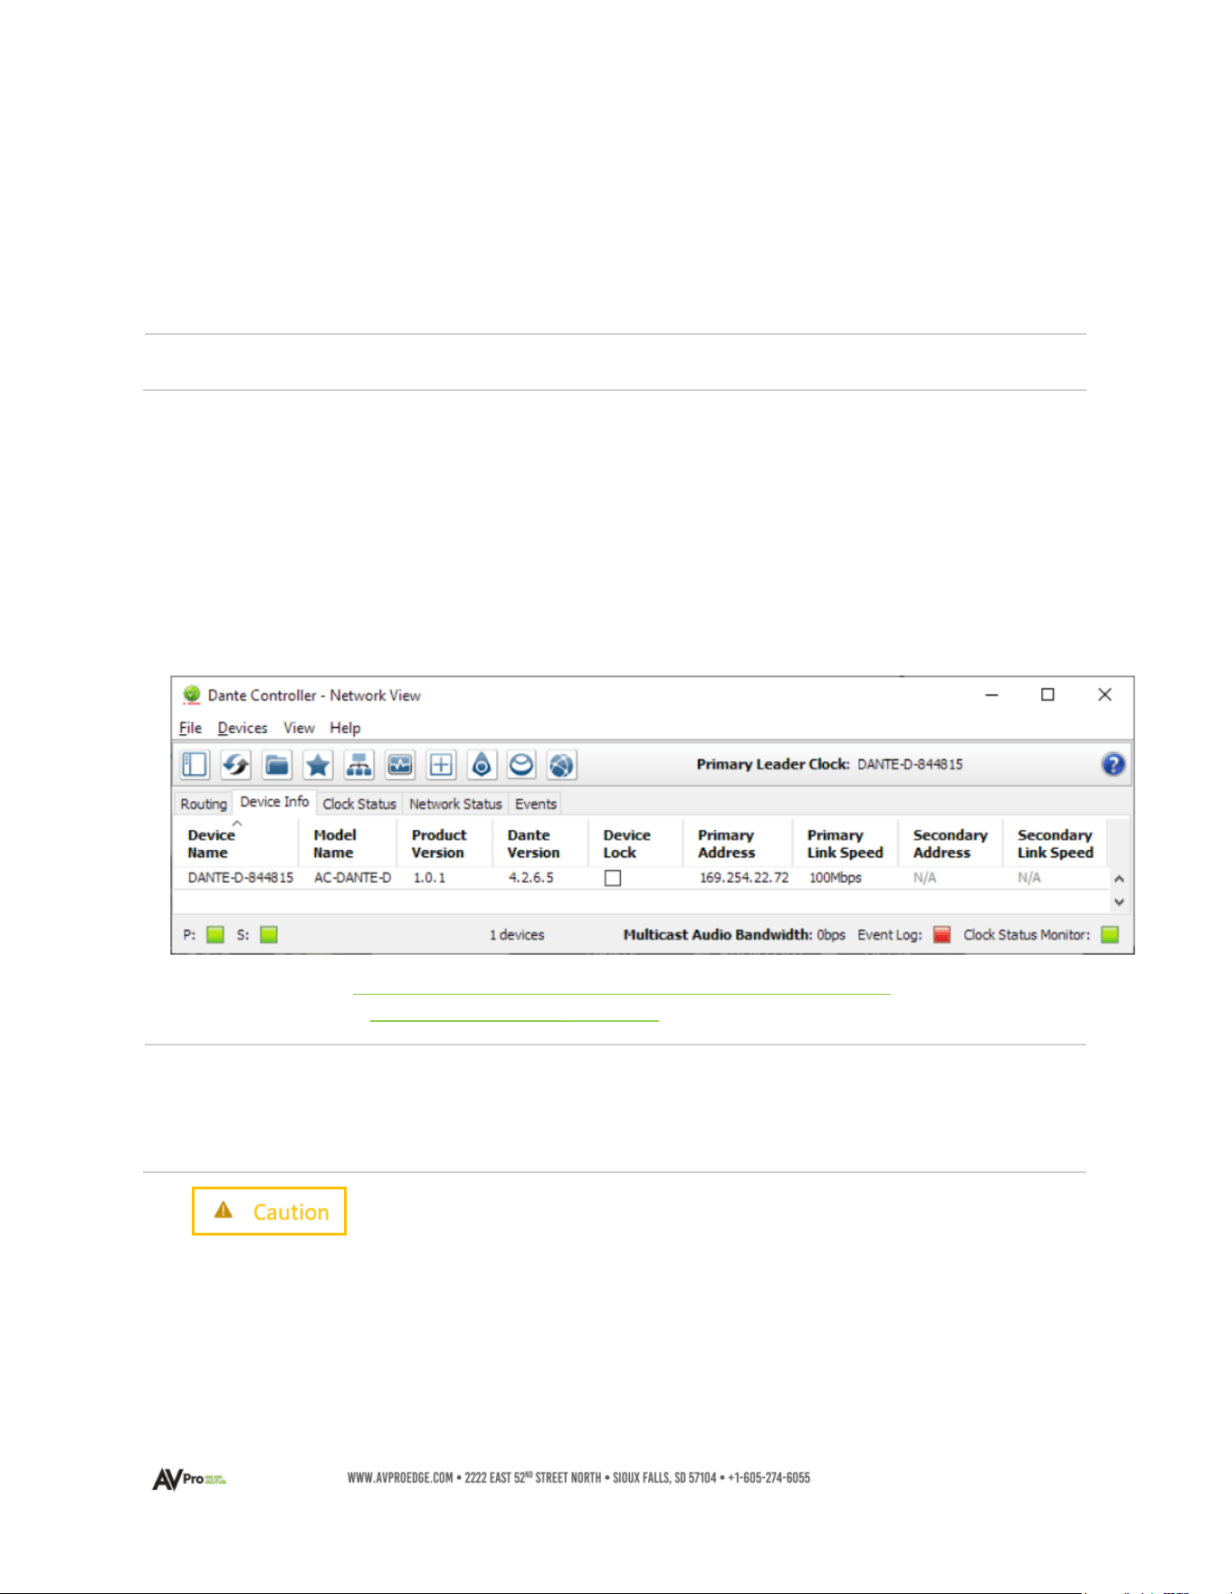Switch to the Routing tab

204,804
